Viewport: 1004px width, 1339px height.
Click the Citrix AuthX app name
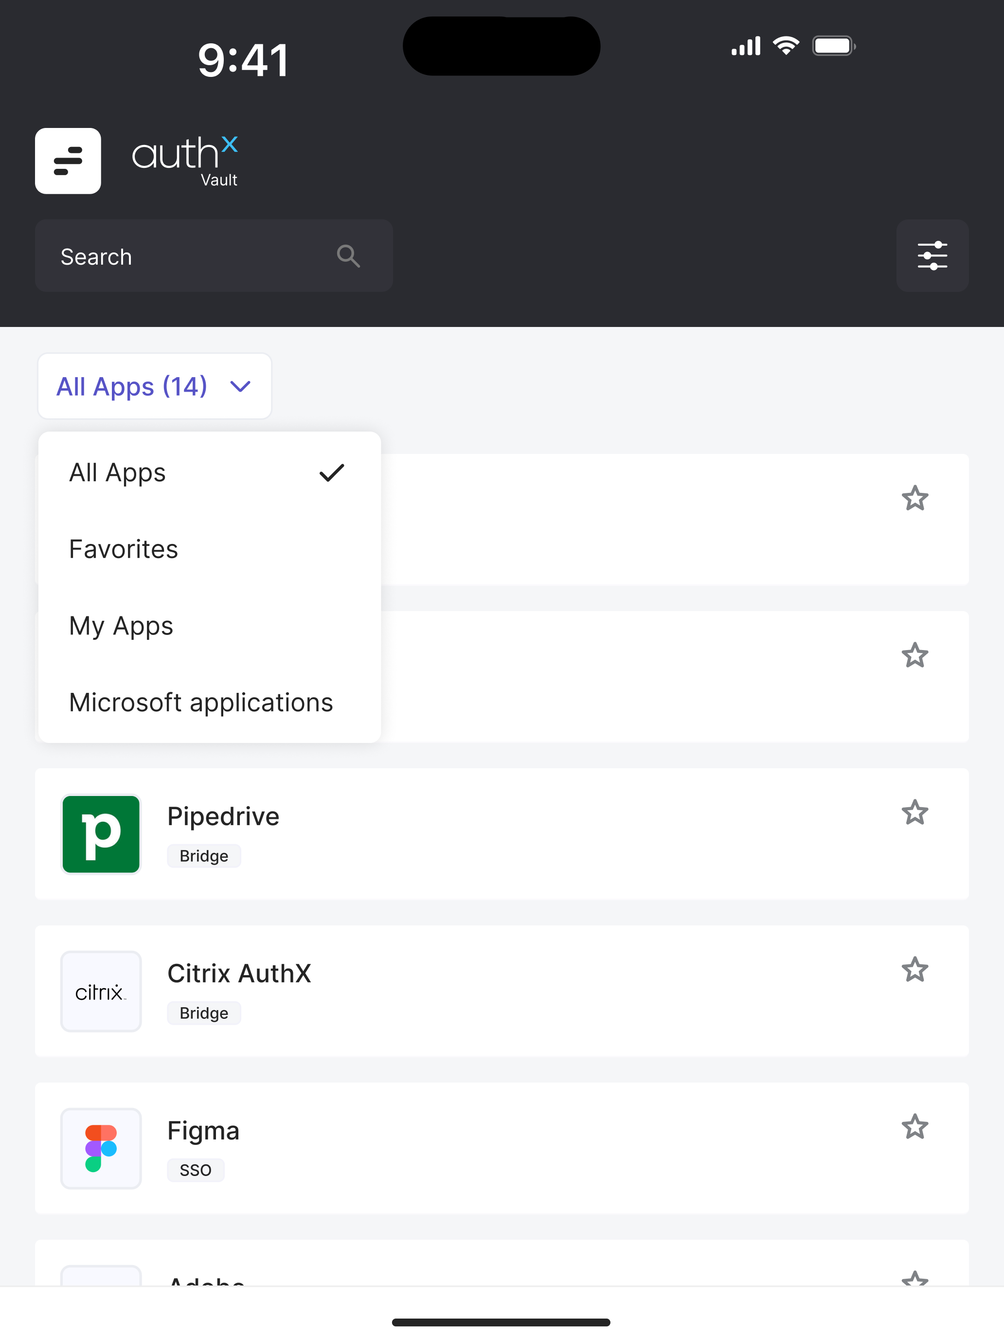pyautogui.click(x=239, y=974)
